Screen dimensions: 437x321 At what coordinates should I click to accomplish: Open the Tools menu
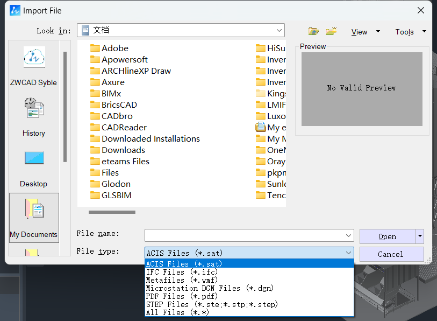[x=404, y=32]
